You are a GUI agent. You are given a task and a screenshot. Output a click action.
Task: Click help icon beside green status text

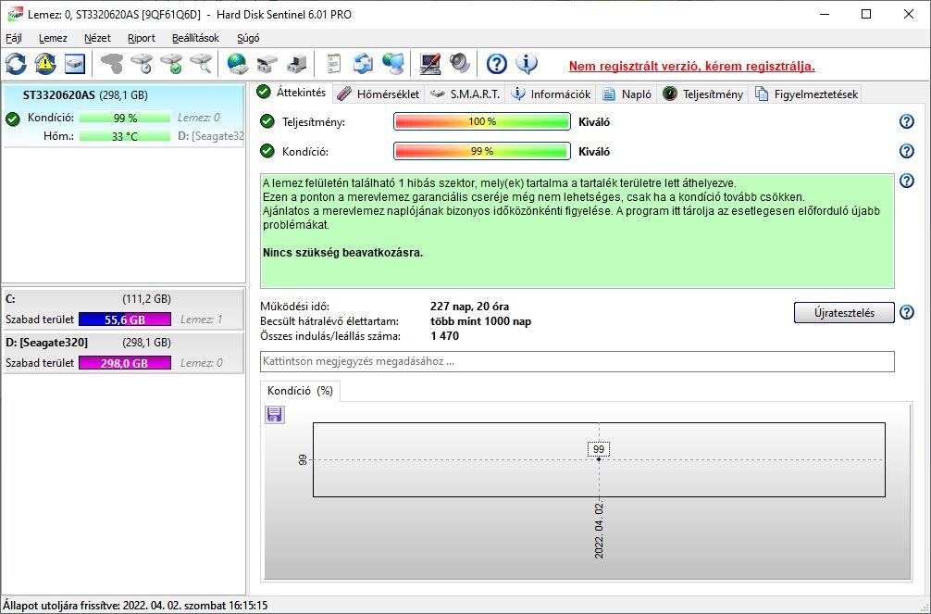pos(907,181)
